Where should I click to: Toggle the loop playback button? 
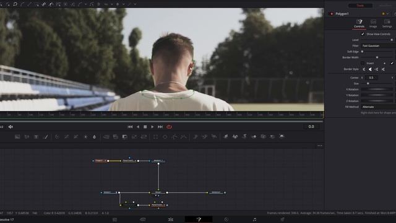(x=169, y=126)
